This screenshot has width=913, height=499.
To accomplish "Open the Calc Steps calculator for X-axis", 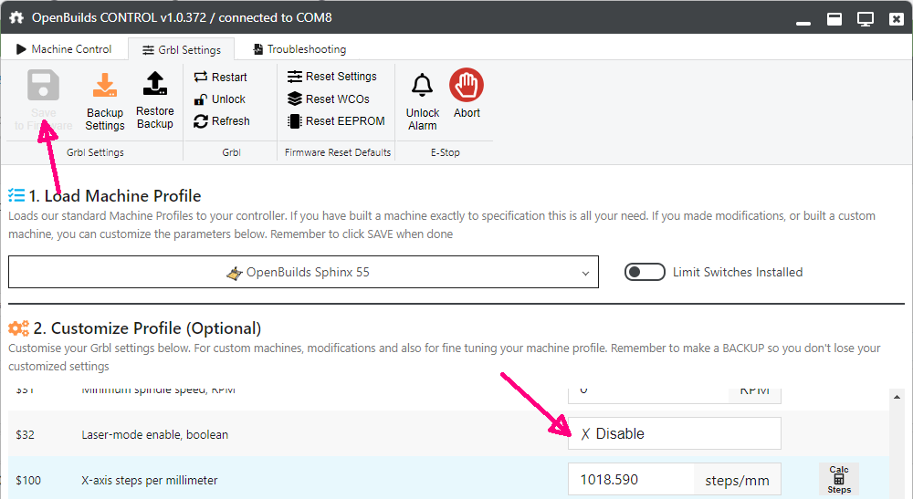I will point(838,479).
